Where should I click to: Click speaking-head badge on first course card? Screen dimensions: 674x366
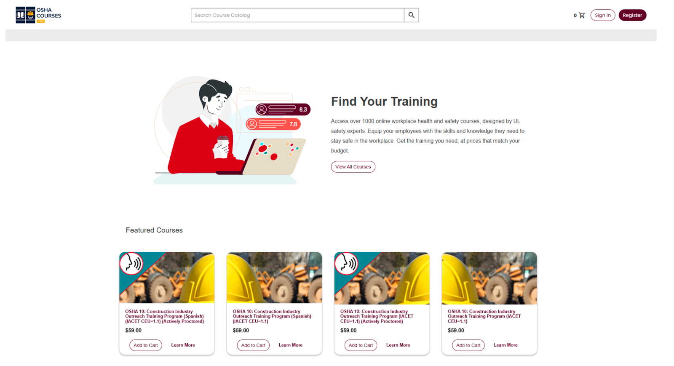point(131,264)
